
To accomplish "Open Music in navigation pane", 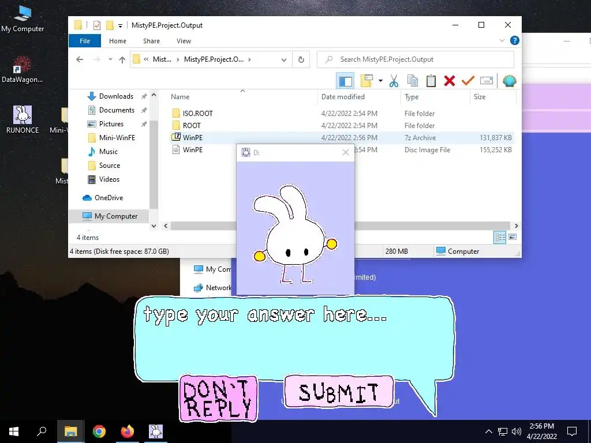I will click(108, 152).
